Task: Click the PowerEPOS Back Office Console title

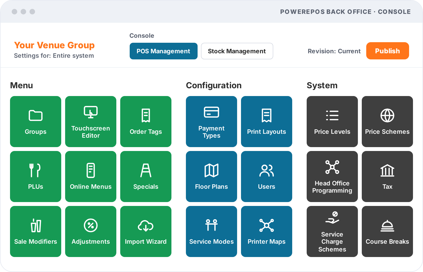Action: [x=345, y=12]
